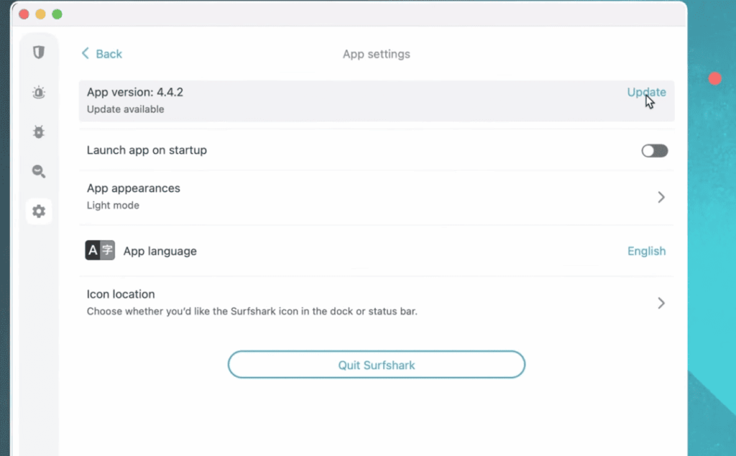
Task: Select the Settings gear icon
Action: [39, 210]
